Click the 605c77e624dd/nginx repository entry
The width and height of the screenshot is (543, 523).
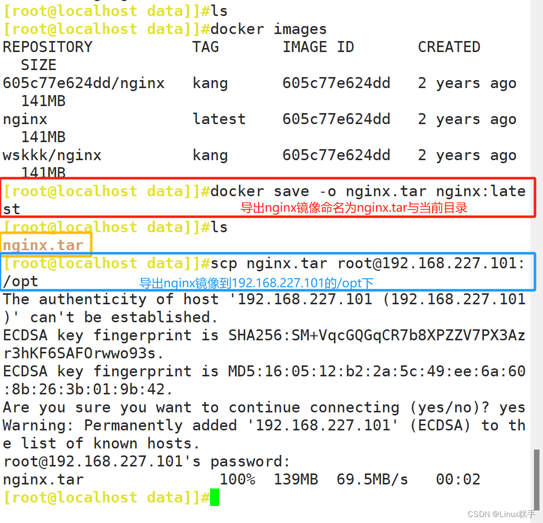pyautogui.click(x=83, y=83)
